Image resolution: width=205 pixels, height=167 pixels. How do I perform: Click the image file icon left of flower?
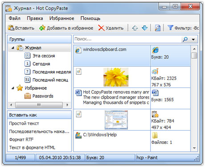coord(79,72)
